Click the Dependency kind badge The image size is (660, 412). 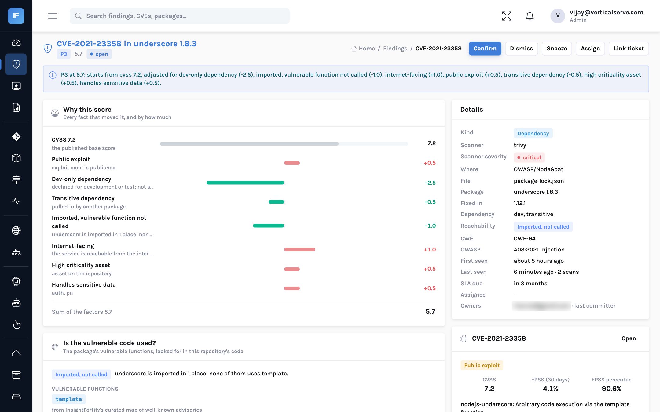(x=533, y=133)
